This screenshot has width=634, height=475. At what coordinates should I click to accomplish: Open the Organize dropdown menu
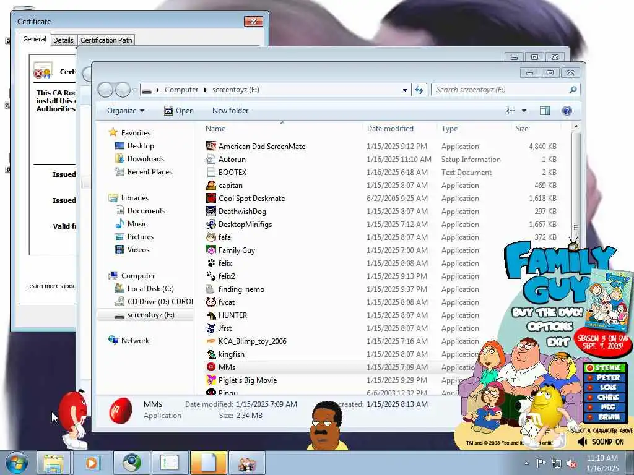pyautogui.click(x=125, y=111)
